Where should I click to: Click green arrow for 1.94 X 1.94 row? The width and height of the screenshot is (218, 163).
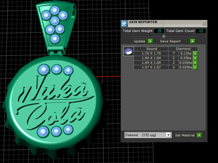(195, 58)
